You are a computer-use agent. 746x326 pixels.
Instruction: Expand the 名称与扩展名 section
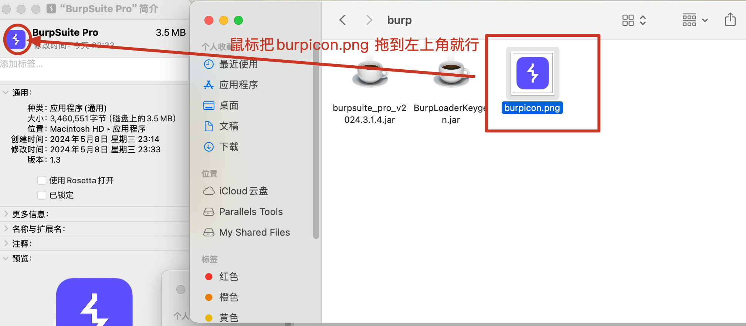(6, 229)
